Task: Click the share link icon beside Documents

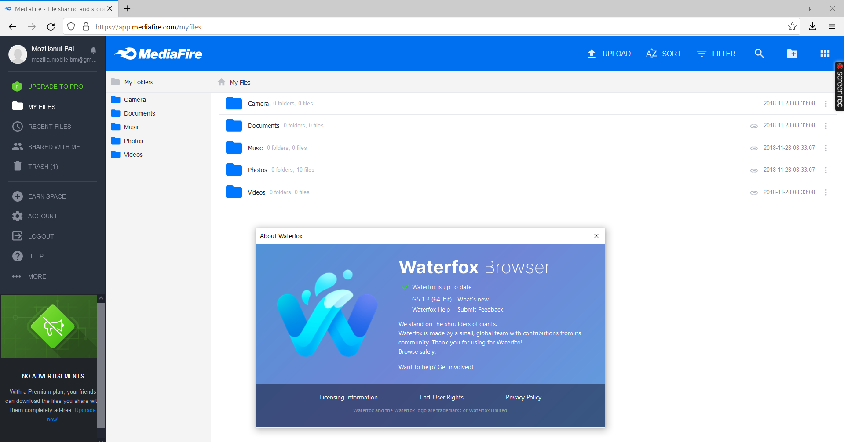Action: coord(754,125)
